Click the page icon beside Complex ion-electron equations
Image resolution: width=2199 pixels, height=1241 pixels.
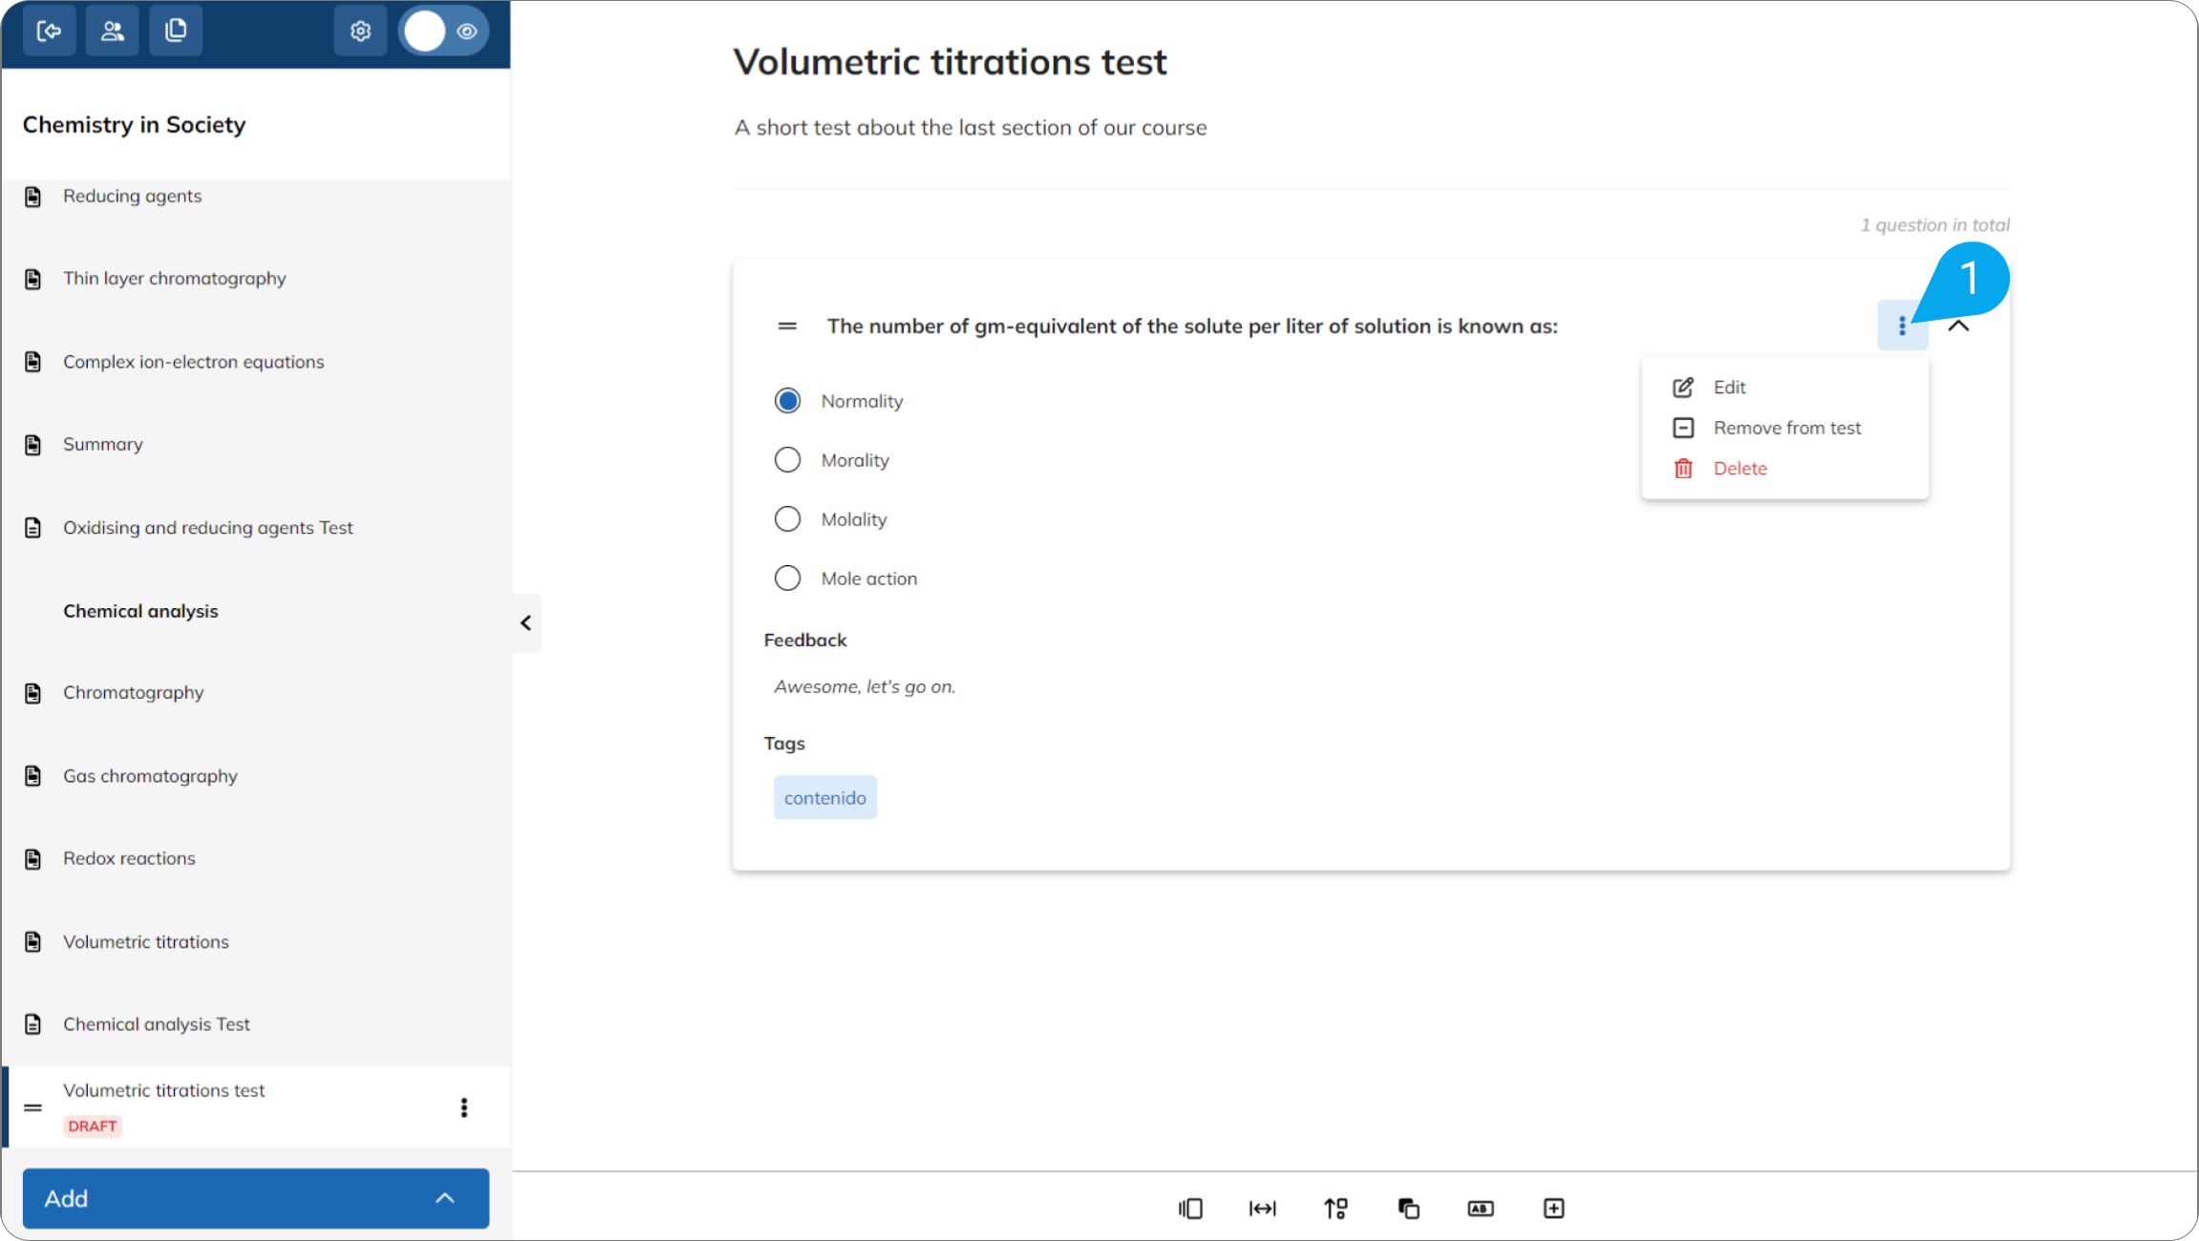(x=33, y=362)
